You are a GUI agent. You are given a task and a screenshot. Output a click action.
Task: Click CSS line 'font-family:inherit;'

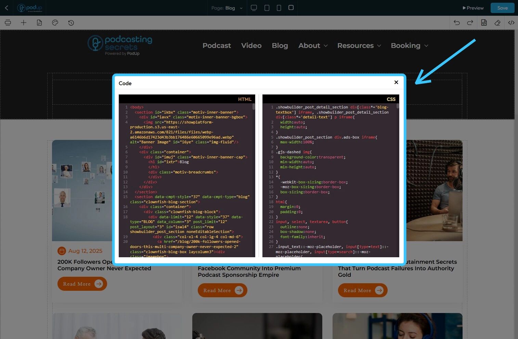302,237
